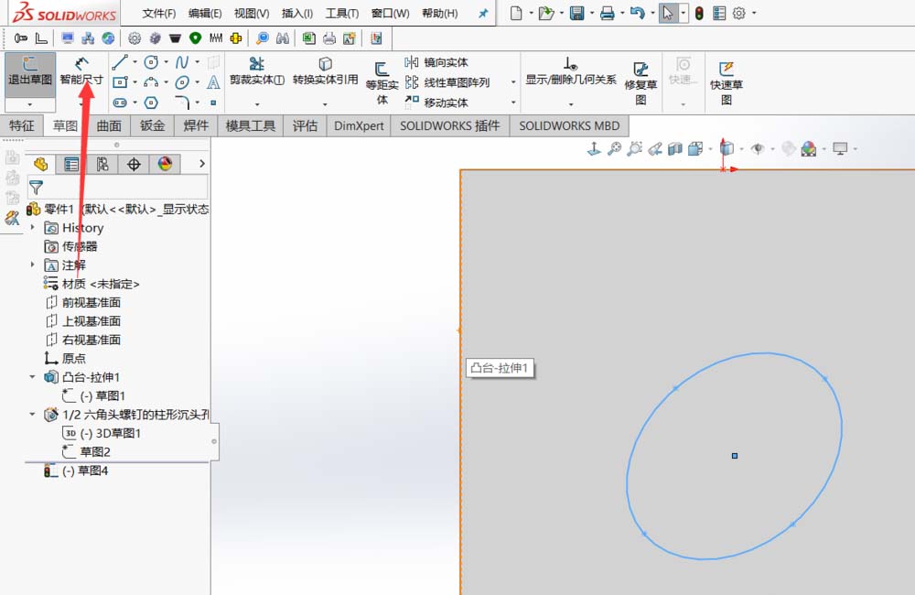Click the Zoom to Fit view icon
The image size is (915, 595).
click(x=615, y=149)
